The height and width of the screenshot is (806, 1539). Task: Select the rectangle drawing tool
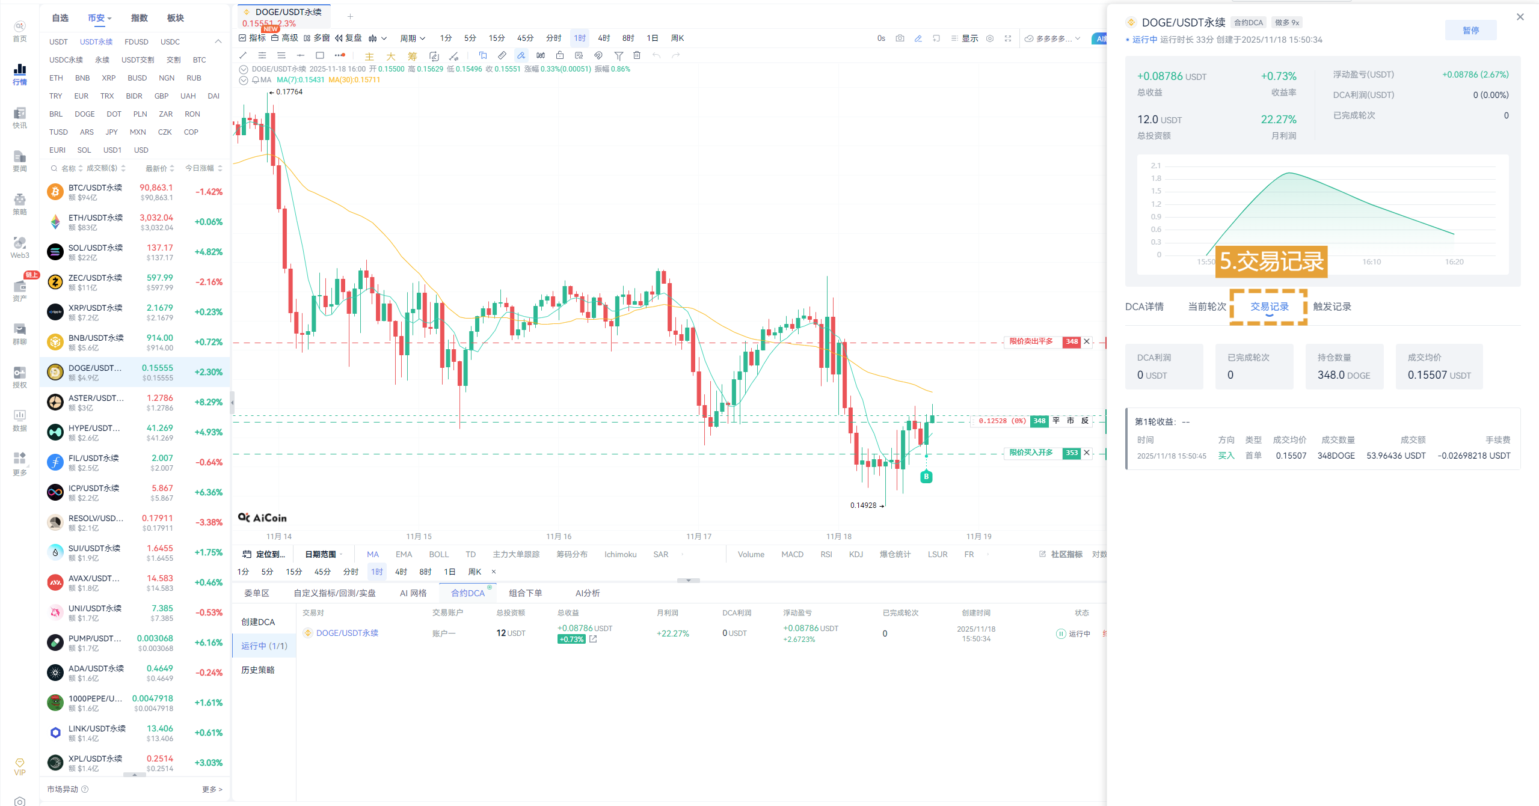[x=320, y=55]
